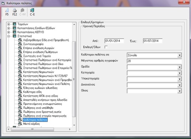The height and width of the screenshot is (139, 191).
Task: Open the Ομάδα dropdown
Action: pos(180,67)
